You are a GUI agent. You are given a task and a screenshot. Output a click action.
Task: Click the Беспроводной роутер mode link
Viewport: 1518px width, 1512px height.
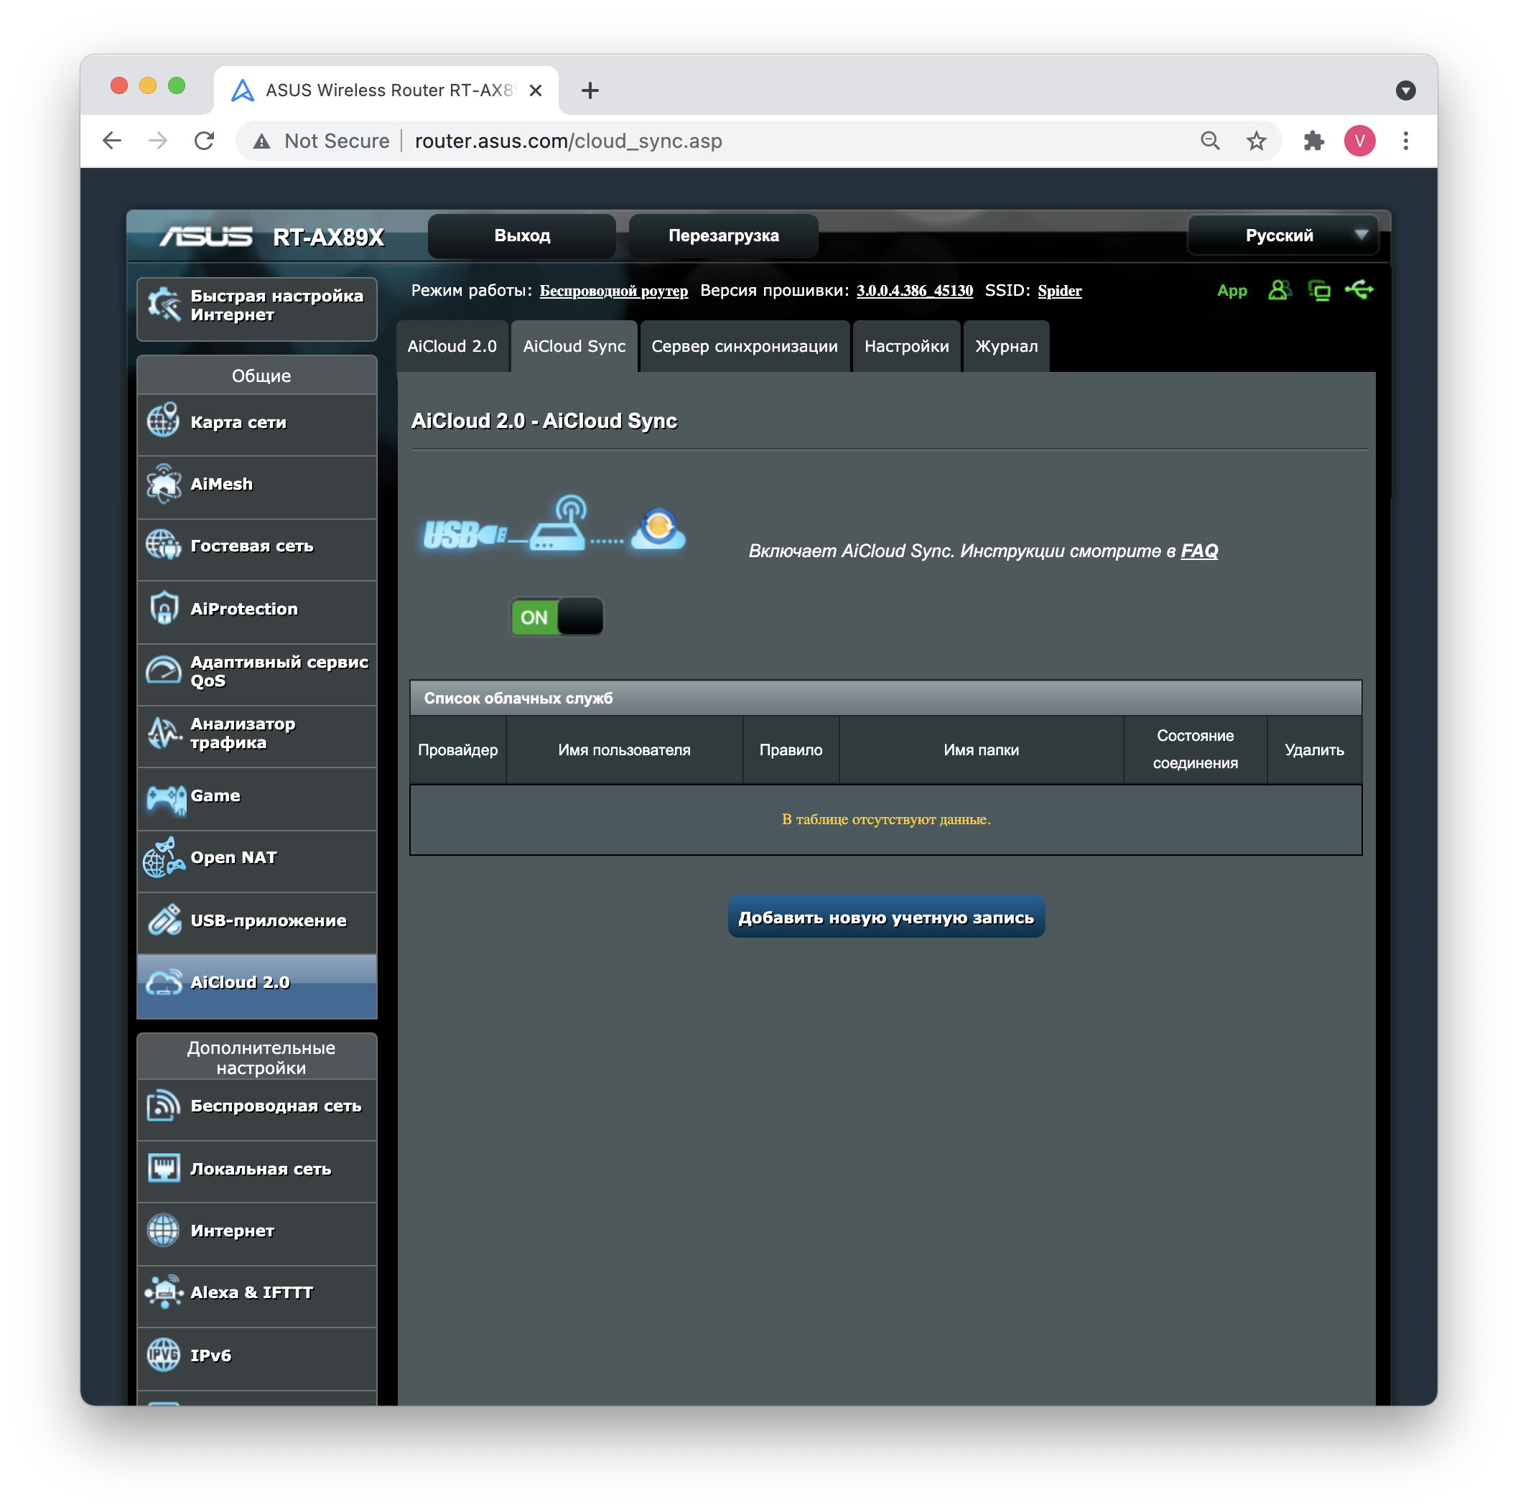pos(614,291)
